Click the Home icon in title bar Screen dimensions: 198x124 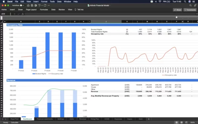28,5
